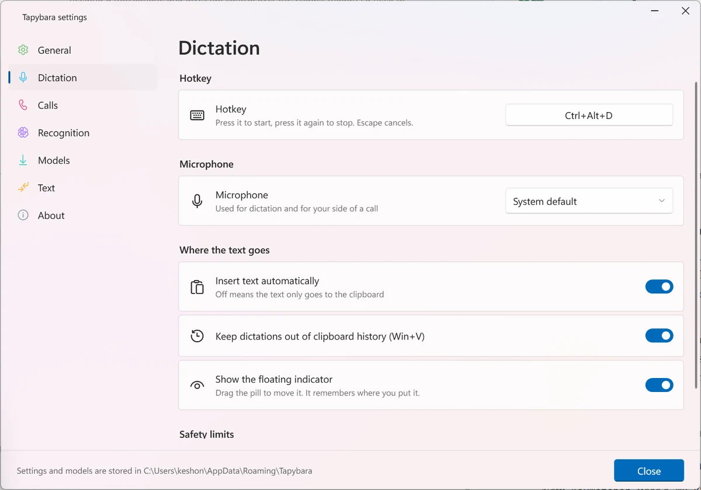
Task: Click the Calls phone icon in sidebar
Action: click(23, 105)
